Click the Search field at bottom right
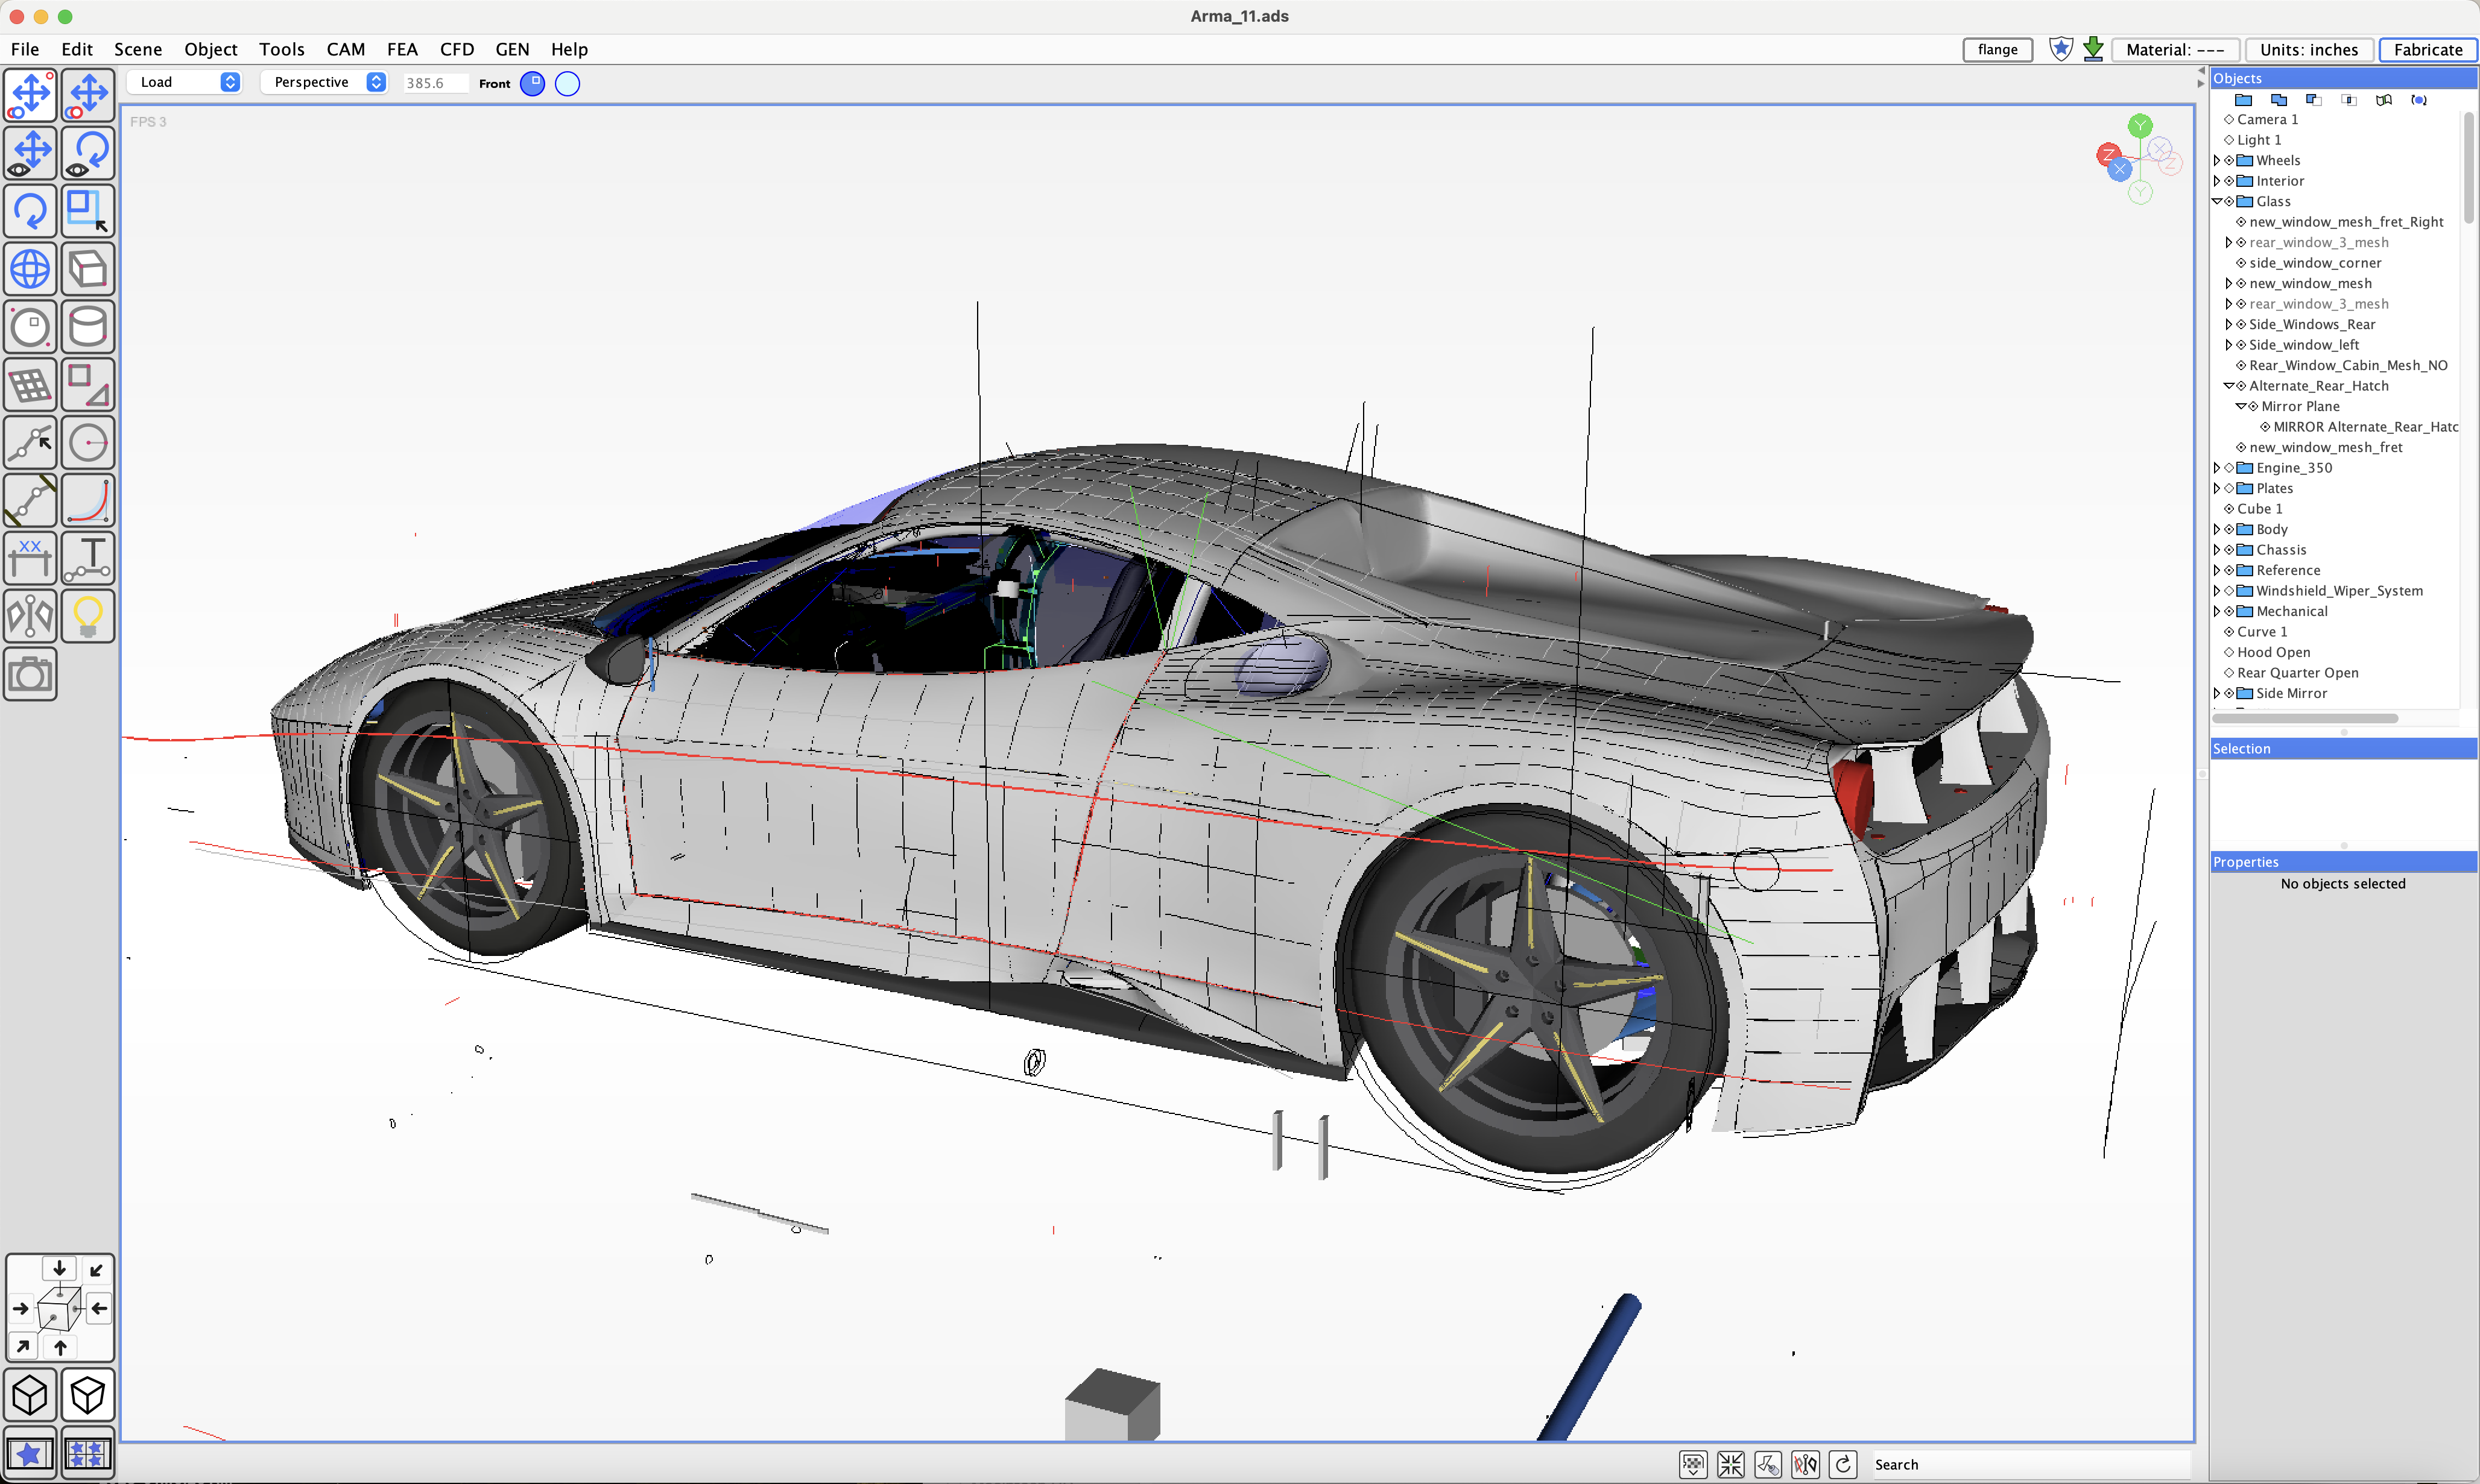Viewport: 2480px width, 1484px height. click(2031, 1464)
